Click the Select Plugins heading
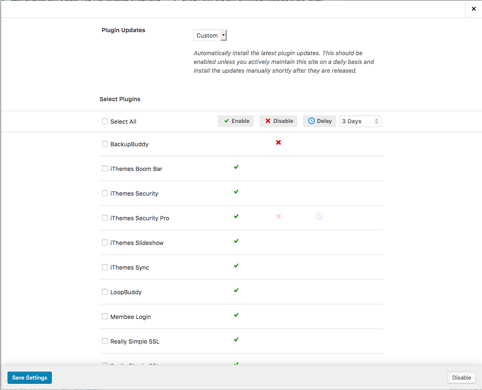Image resolution: width=482 pixels, height=390 pixels. (120, 99)
